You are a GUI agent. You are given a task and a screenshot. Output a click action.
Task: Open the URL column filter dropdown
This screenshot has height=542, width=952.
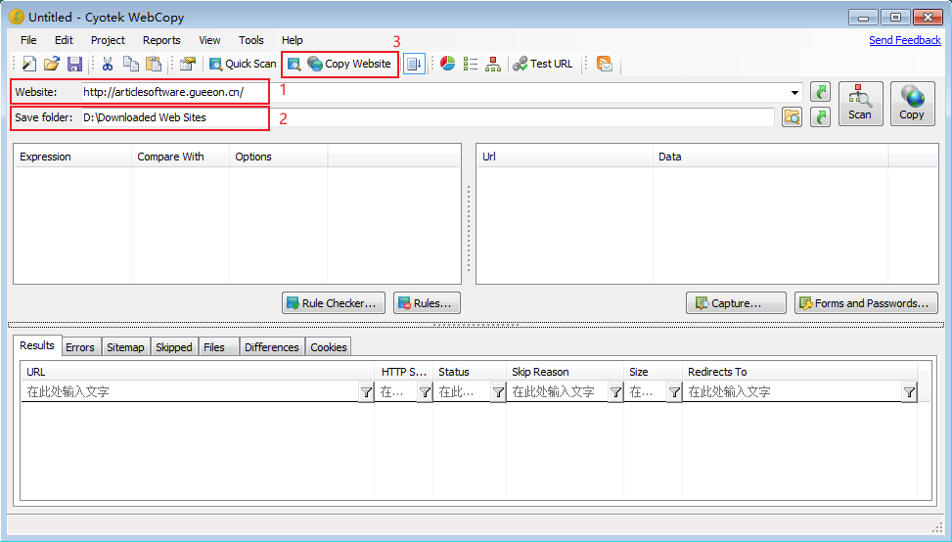(366, 392)
